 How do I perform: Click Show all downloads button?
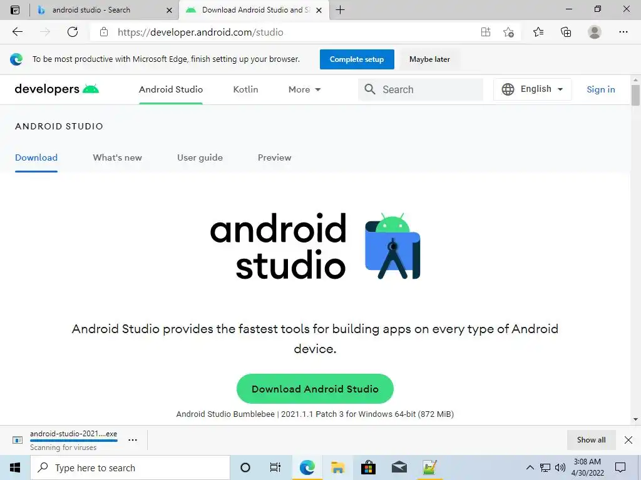click(591, 440)
